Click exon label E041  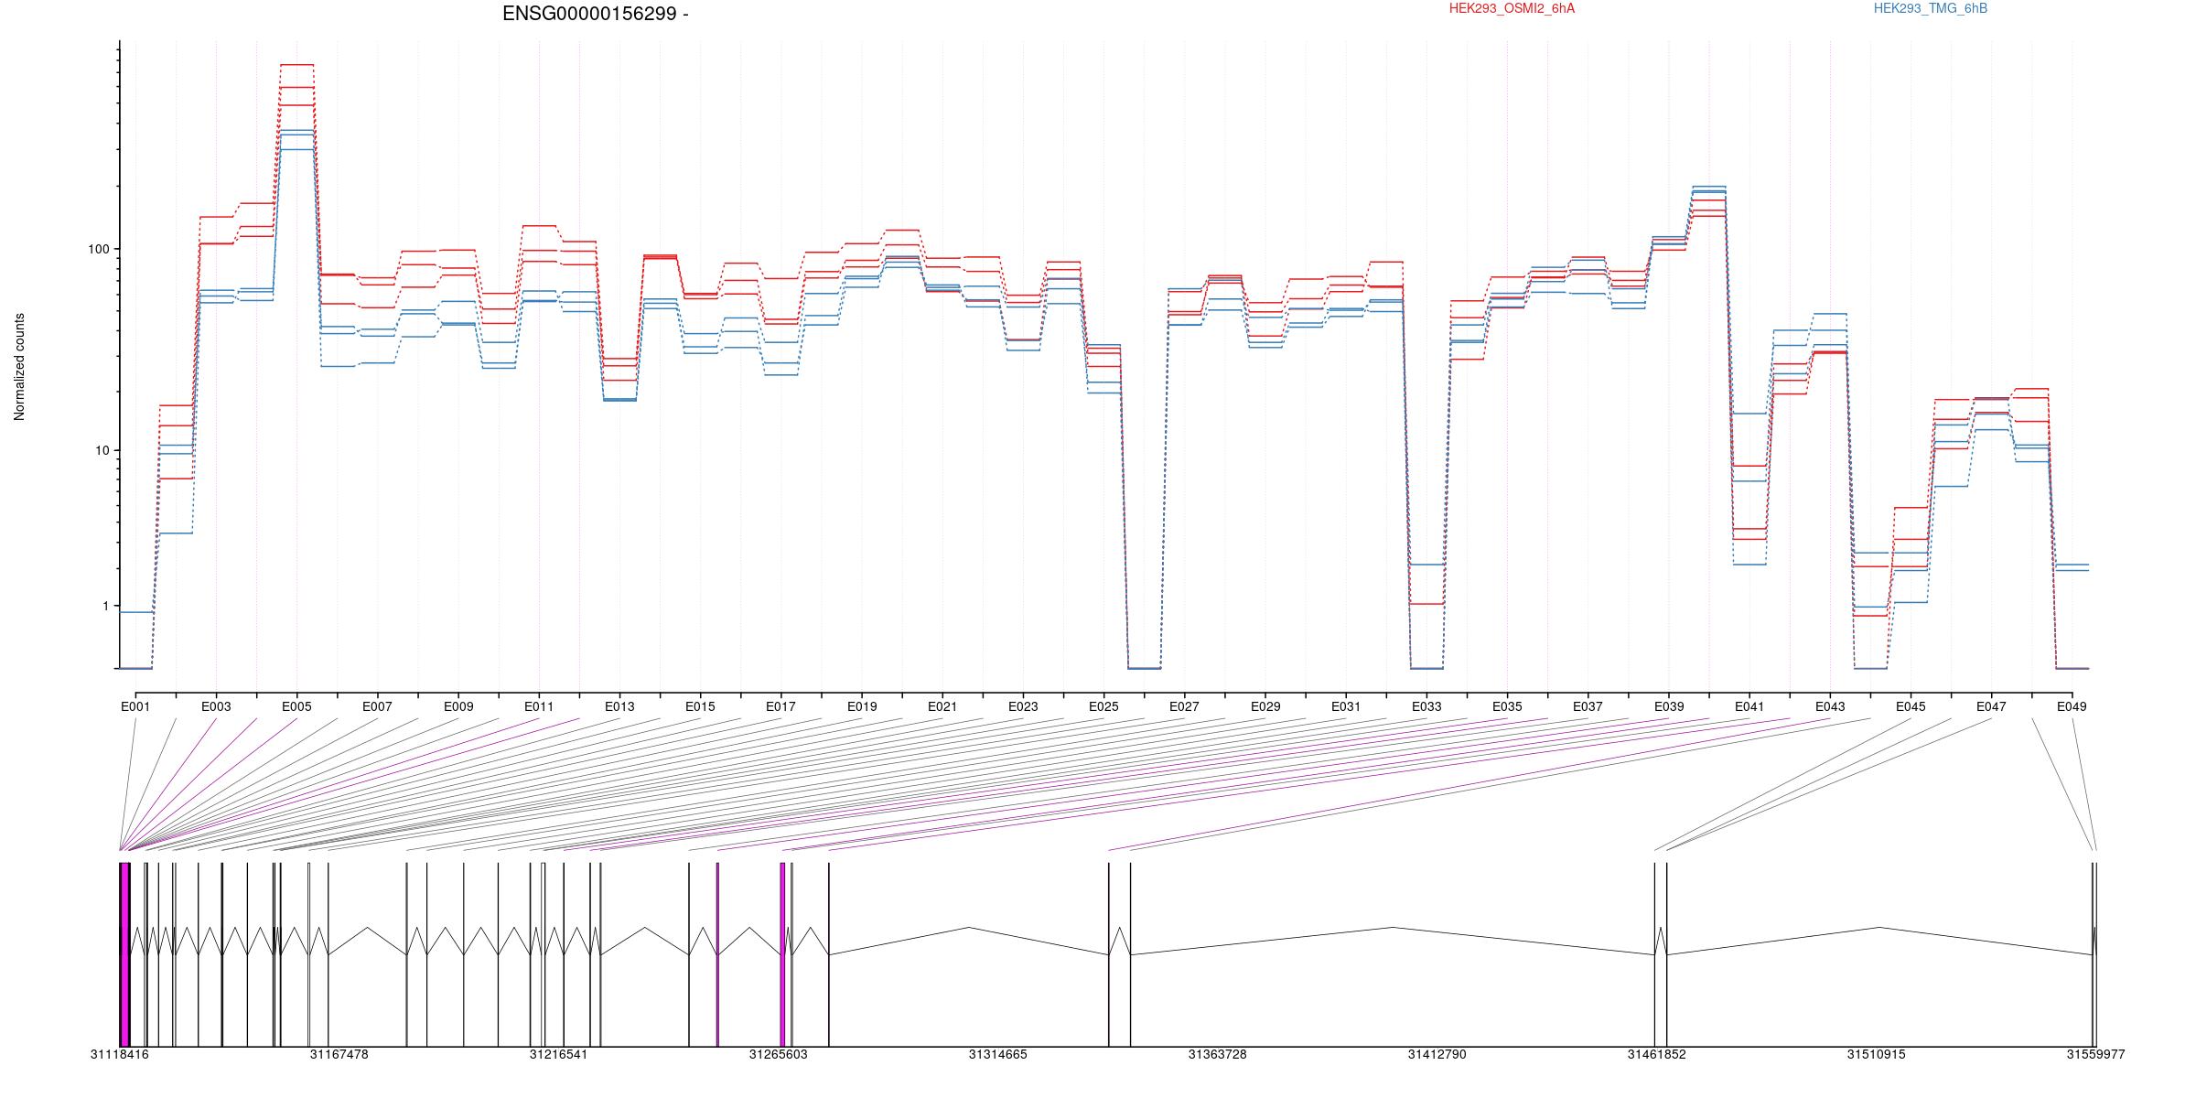pyautogui.click(x=1749, y=706)
